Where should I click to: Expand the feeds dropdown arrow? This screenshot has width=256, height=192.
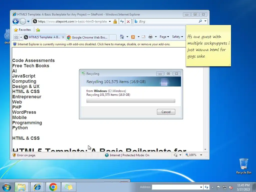point(138,37)
